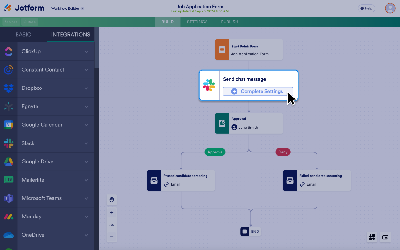This screenshot has height=250, width=400.
Task: Expand the Egnyte chevron
Action: 86,107
